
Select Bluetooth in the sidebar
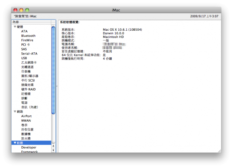click(28, 36)
